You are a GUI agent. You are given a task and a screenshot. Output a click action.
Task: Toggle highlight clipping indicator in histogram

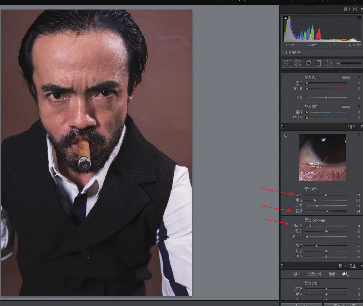pos(359,18)
